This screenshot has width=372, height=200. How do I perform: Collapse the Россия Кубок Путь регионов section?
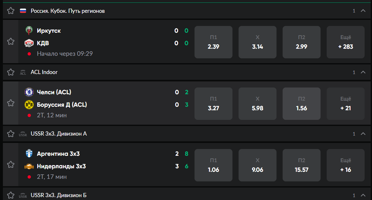(x=363, y=11)
